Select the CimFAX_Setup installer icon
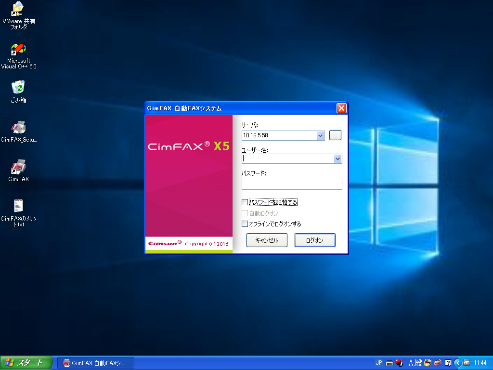Image resolution: width=493 pixels, height=370 pixels. (19, 132)
